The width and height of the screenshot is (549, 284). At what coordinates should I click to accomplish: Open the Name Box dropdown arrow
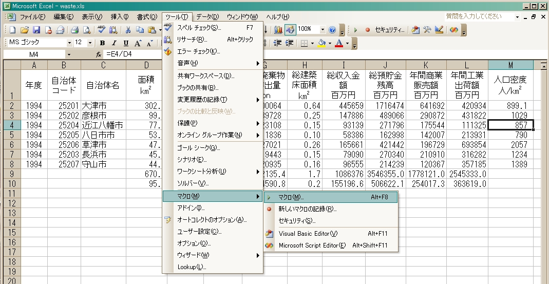click(69, 54)
